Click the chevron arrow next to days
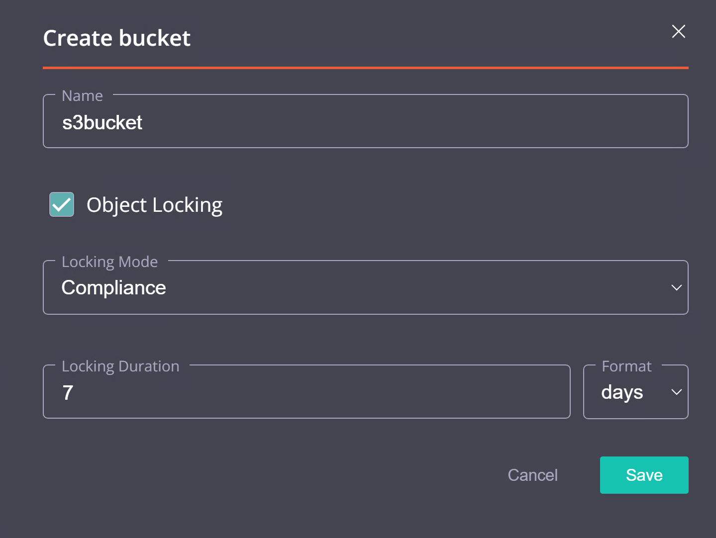This screenshot has width=716, height=538. (x=676, y=392)
